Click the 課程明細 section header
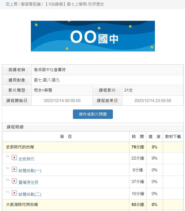 15,127
